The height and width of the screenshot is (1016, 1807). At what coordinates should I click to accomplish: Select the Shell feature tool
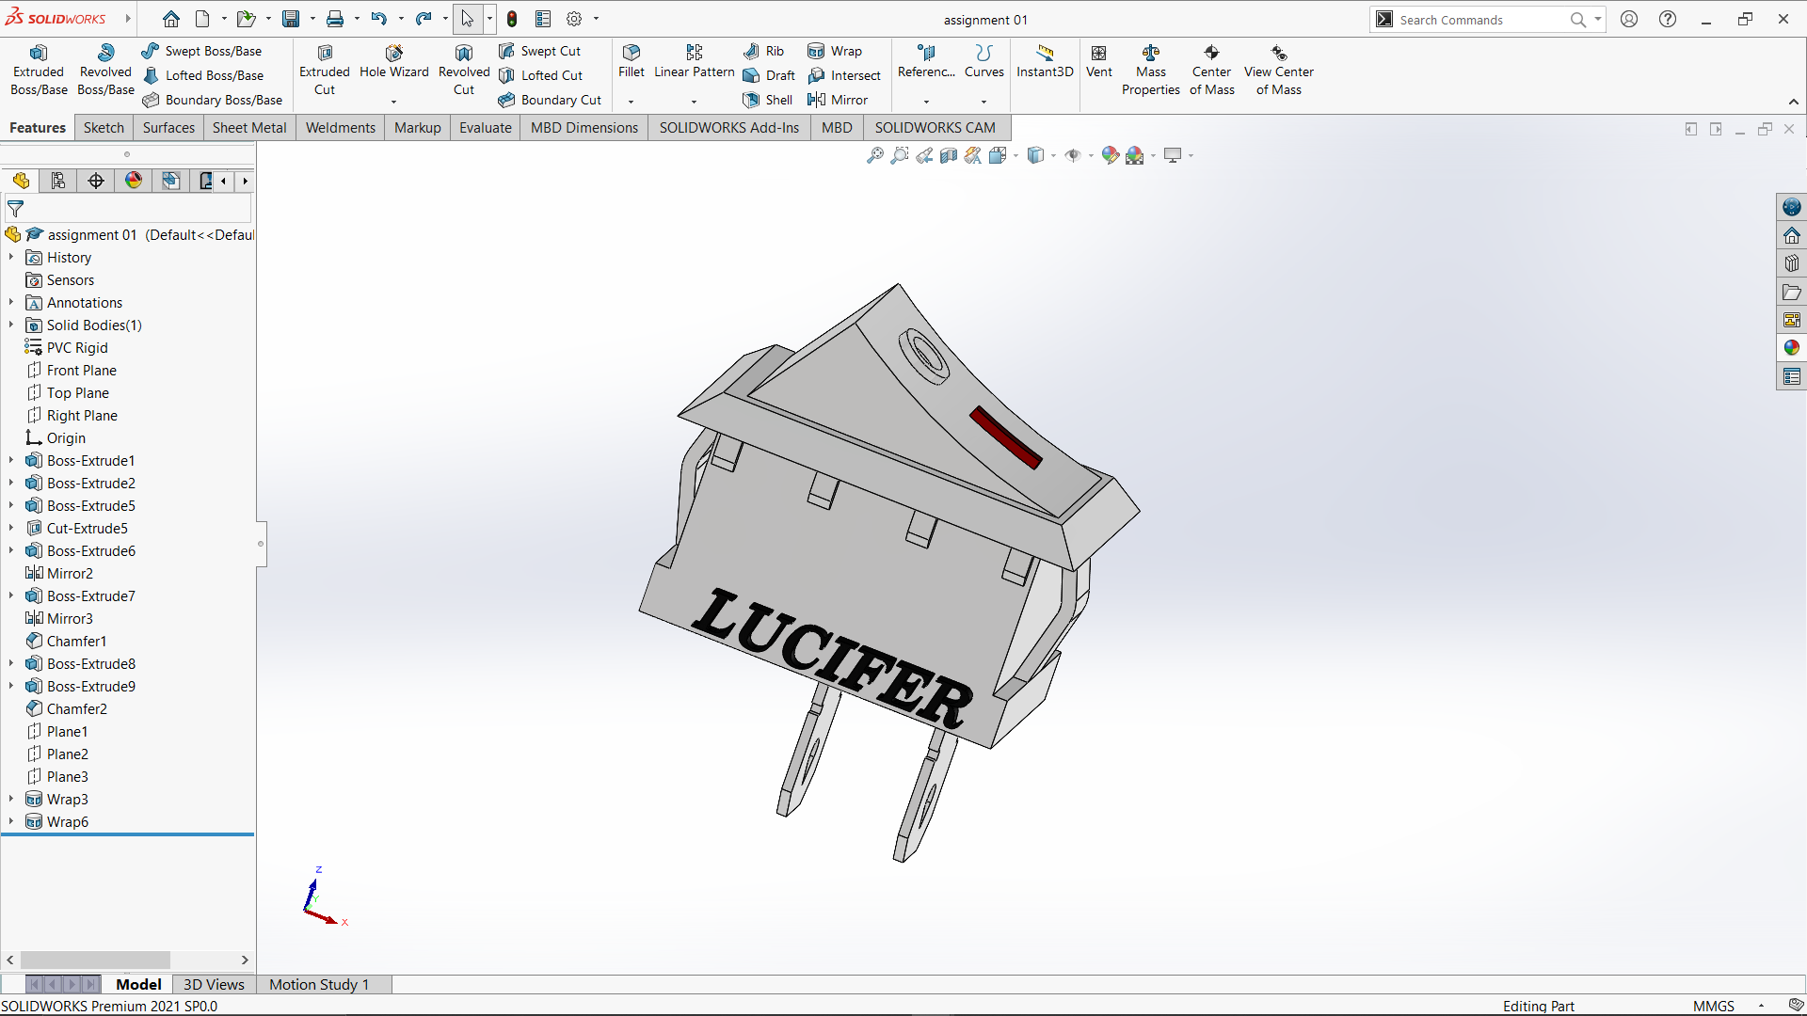point(768,100)
